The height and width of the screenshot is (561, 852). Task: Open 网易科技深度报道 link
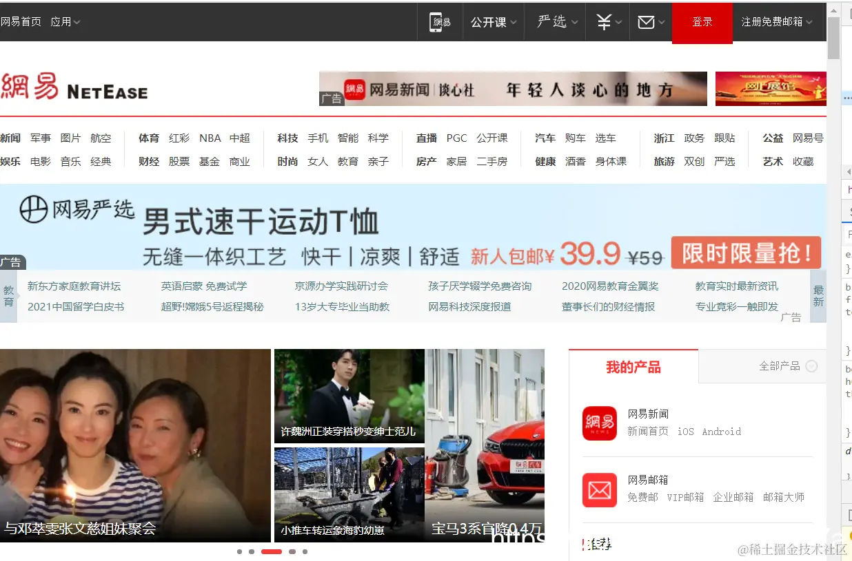pos(469,307)
